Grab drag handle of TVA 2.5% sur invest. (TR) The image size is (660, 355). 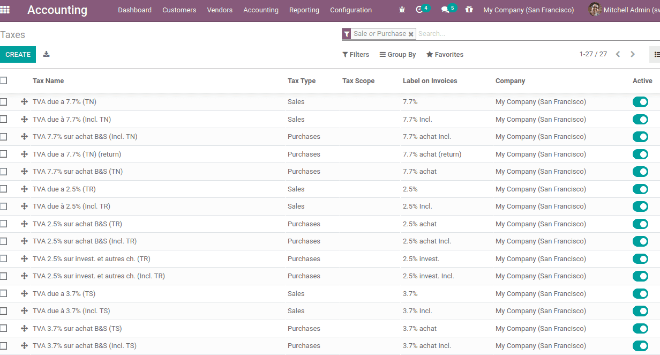[24, 258]
